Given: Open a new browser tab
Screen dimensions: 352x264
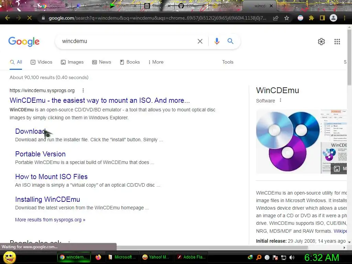Looking at the screenshot, I should click(x=284, y=6).
